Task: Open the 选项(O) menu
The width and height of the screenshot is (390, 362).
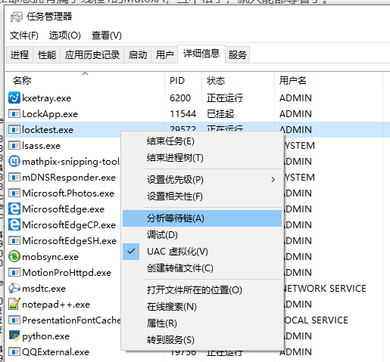Action: (65, 36)
